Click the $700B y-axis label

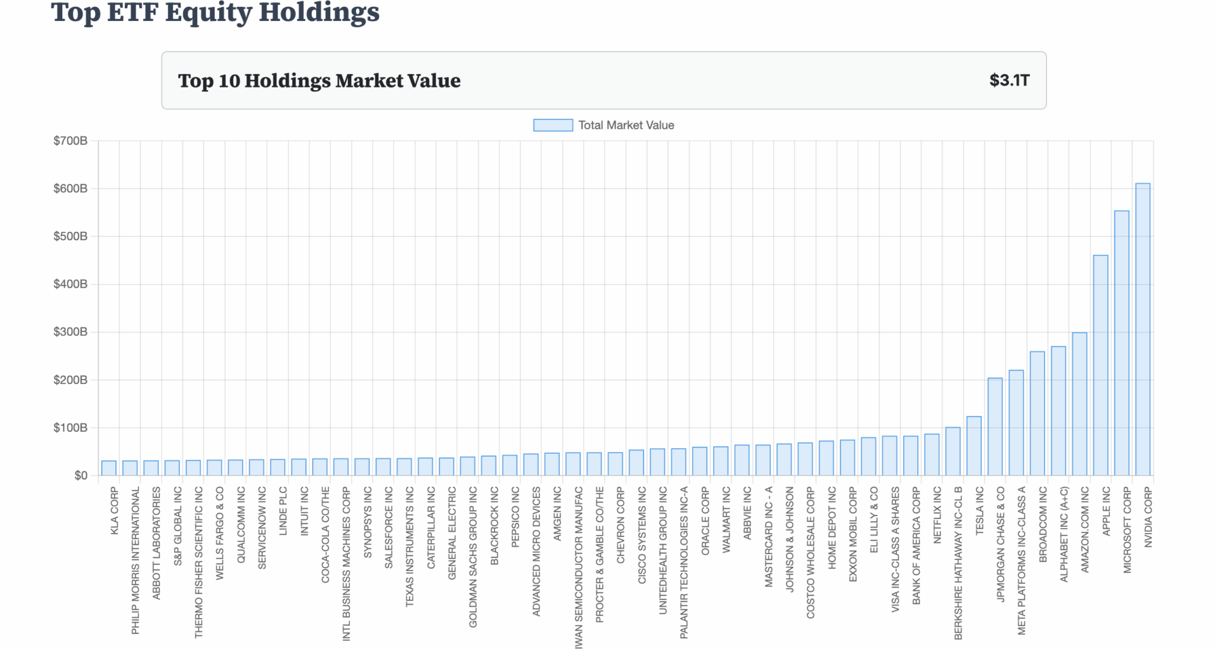coord(72,140)
